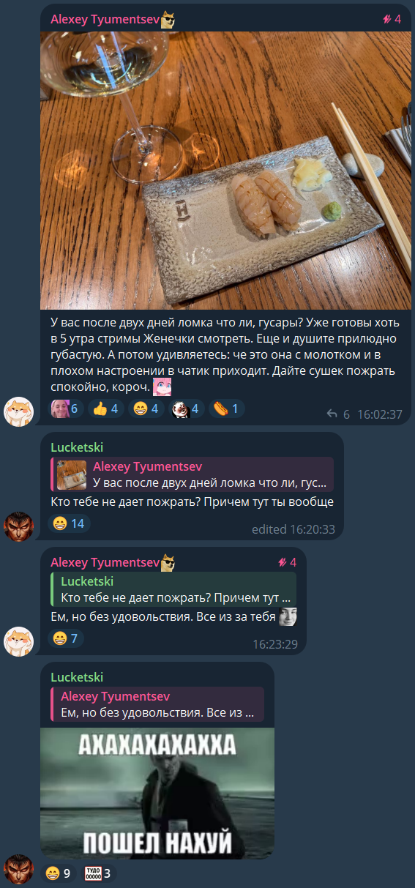
Task: Click Lucketski's red demon avatar at the bottom
Action: click(19, 869)
